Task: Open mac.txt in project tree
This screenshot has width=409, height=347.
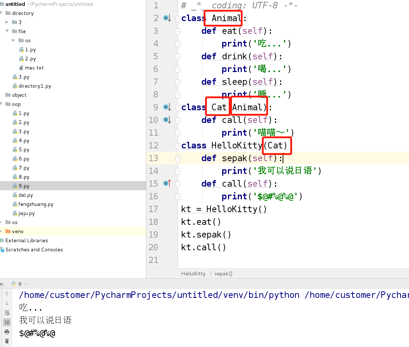Action: coord(31,68)
